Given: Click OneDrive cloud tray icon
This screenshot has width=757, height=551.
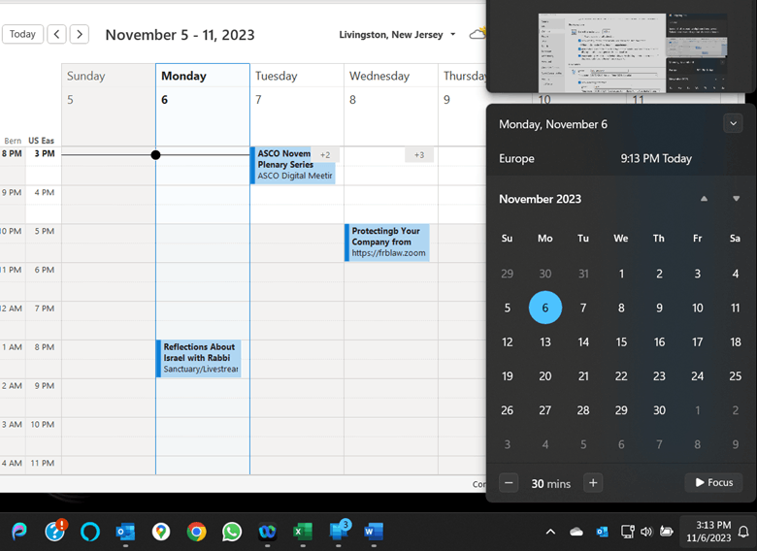Looking at the screenshot, I should 576,532.
